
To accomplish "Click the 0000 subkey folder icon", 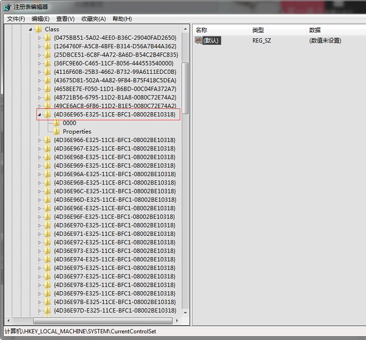I will tap(56, 123).
